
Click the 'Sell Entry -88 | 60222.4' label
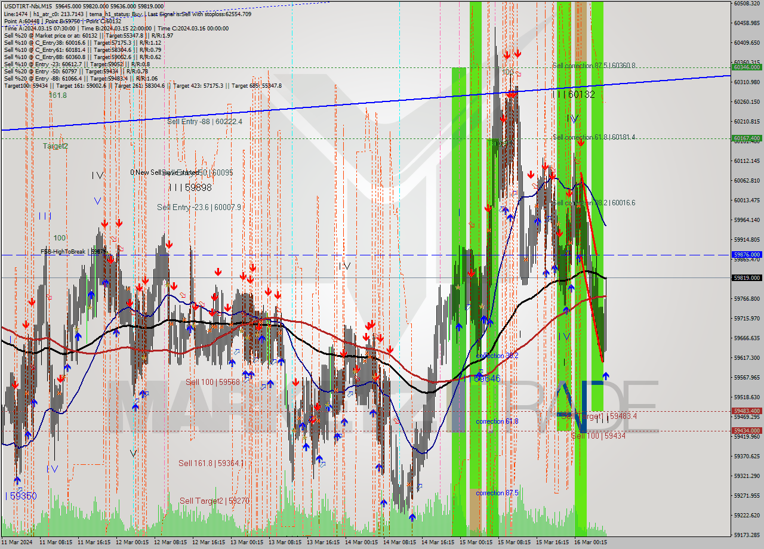[x=205, y=121]
